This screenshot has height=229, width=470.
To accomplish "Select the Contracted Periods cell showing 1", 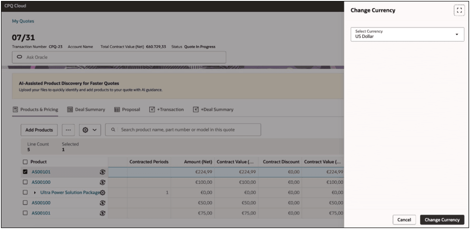I will [x=149, y=192].
